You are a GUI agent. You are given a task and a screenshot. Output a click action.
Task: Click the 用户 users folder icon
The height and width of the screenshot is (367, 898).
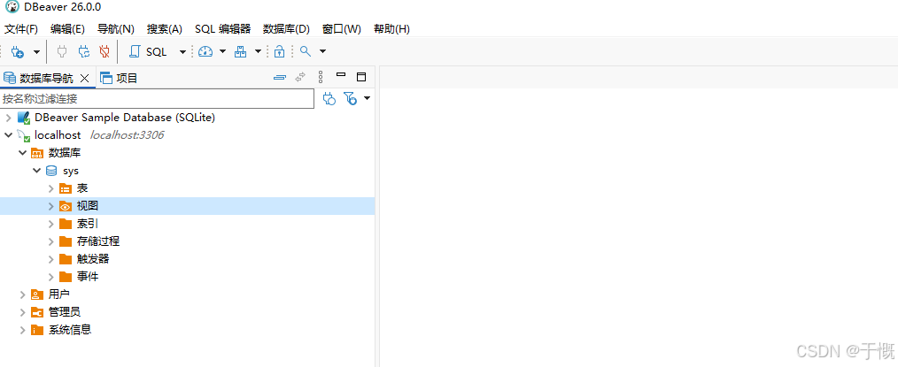pyautogui.click(x=37, y=295)
